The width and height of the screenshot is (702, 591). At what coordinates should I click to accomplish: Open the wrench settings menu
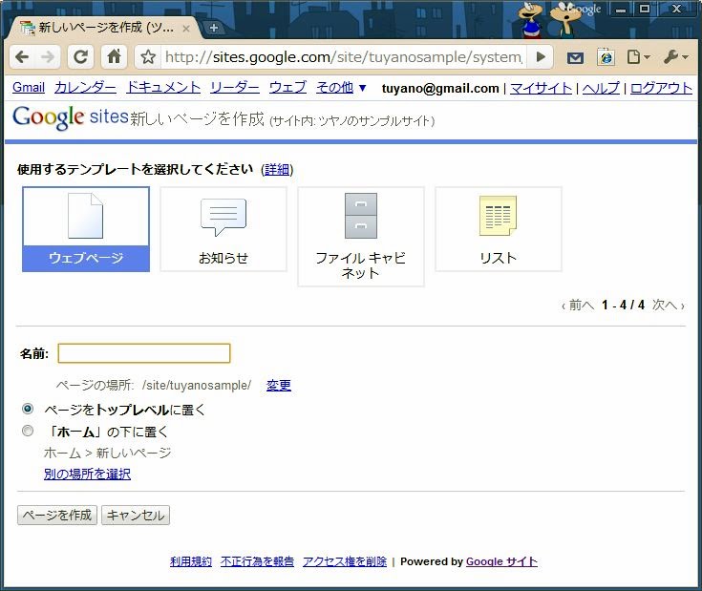coord(676,57)
